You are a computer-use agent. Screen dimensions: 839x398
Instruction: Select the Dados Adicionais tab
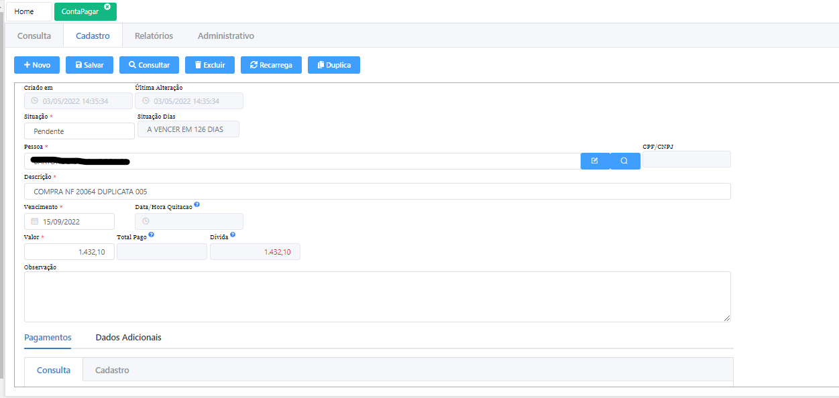128,337
